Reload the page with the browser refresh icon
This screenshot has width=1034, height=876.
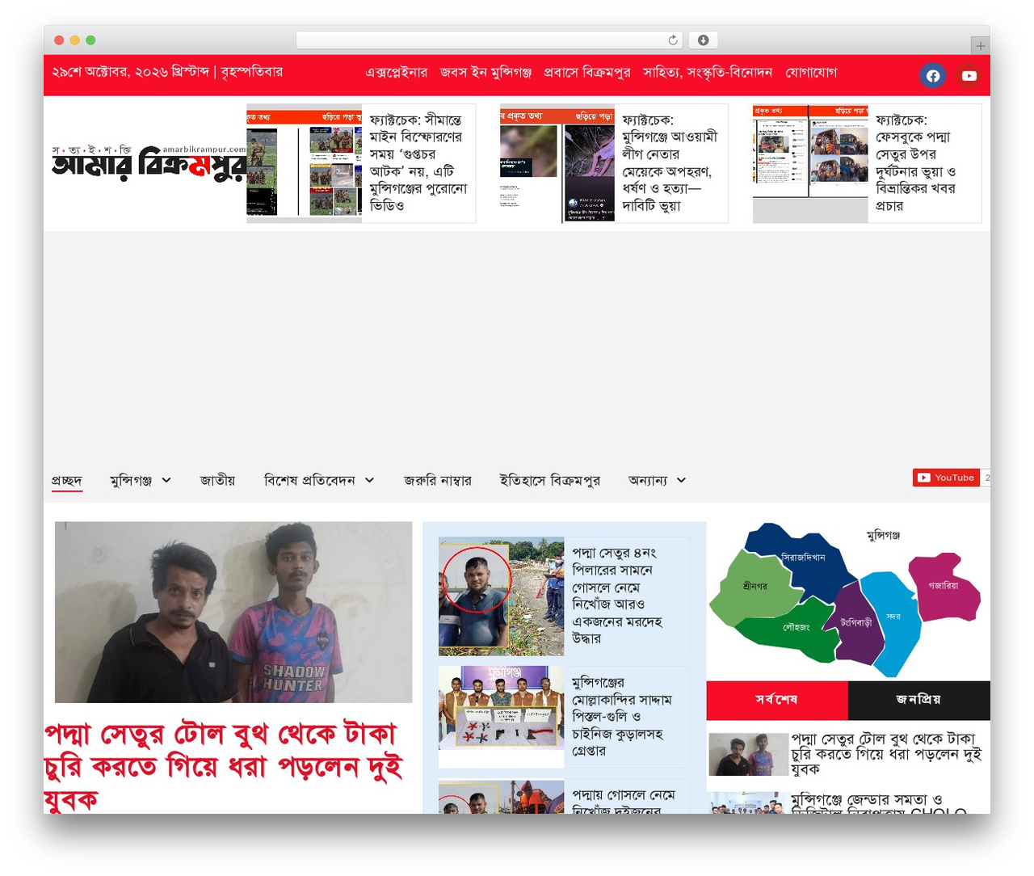coord(673,40)
